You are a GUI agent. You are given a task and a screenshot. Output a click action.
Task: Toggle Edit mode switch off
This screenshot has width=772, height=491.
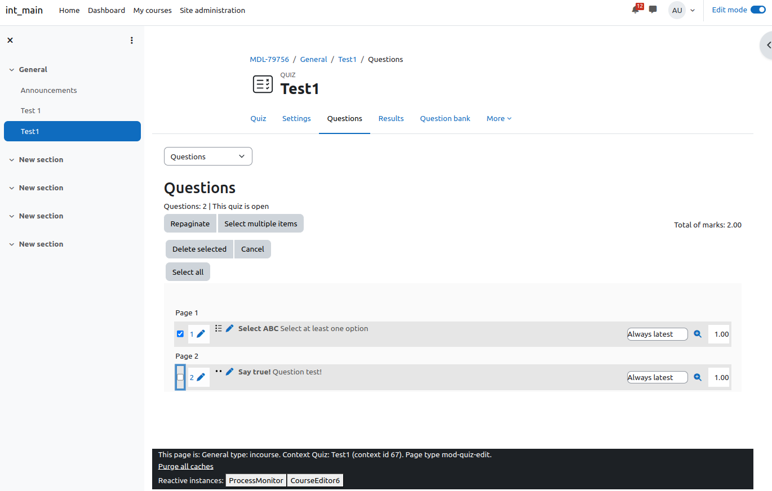(758, 10)
